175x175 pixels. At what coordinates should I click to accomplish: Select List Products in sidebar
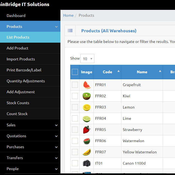click(x=30, y=37)
